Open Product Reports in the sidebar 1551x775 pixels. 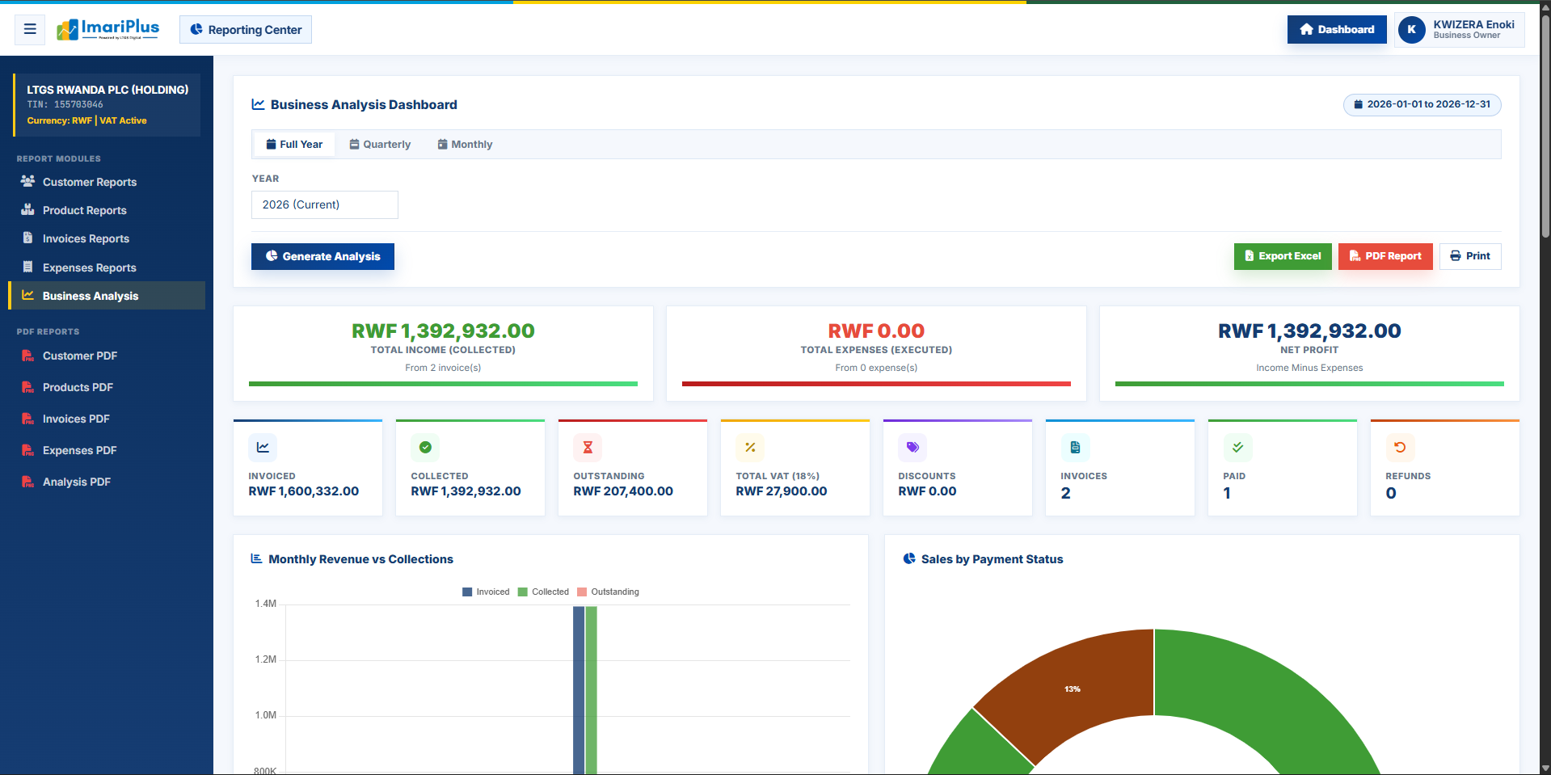[107, 210]
